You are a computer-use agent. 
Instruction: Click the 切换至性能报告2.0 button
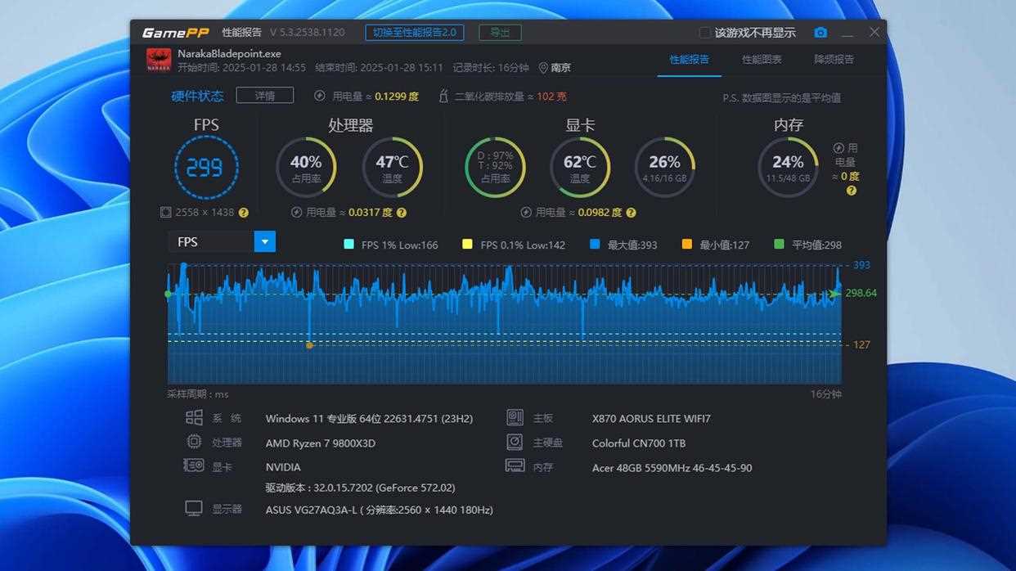click(415, 33)
